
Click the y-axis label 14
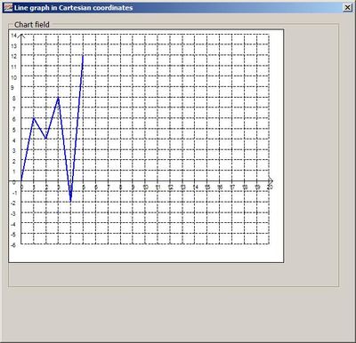pyautogui.click(x=13, y=36)
